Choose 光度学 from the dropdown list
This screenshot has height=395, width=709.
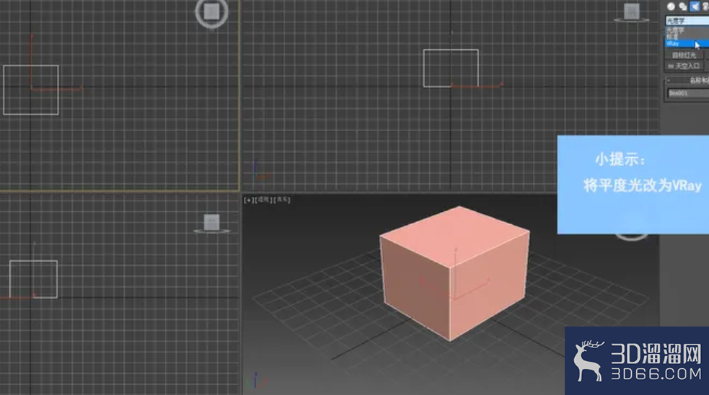[687, 30]
